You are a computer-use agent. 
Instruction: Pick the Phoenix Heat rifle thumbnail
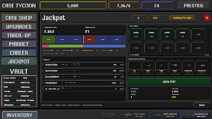188,67
